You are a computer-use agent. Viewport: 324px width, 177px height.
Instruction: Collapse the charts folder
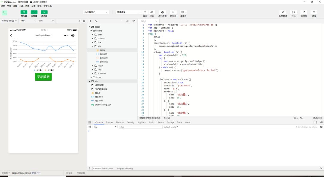(x=91, y=31)
